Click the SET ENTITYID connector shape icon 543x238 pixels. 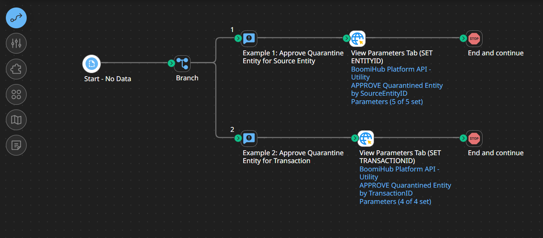click(357, 39)
